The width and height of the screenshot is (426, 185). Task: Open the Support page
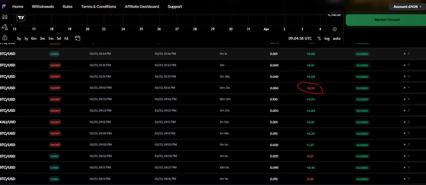(175, 6)
